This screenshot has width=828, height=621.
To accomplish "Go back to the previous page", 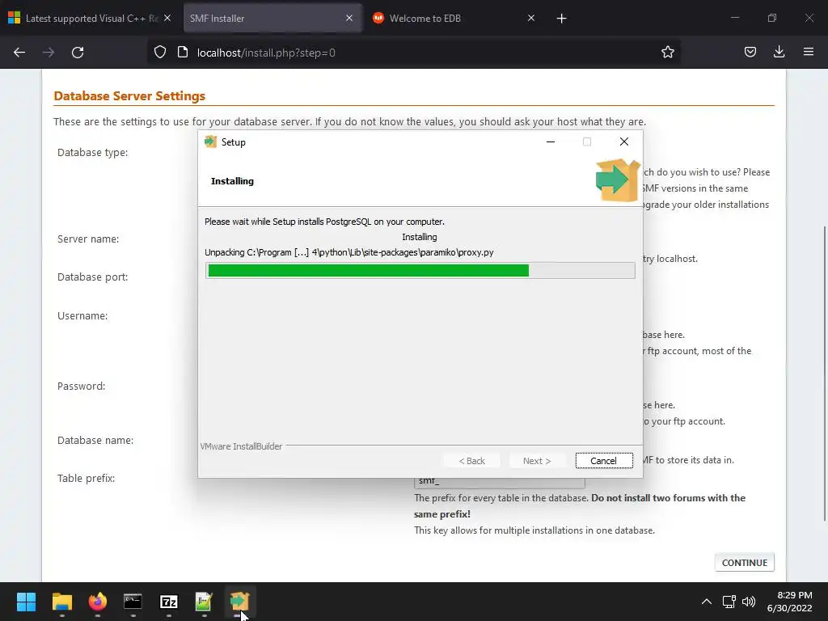I will 19,53.
